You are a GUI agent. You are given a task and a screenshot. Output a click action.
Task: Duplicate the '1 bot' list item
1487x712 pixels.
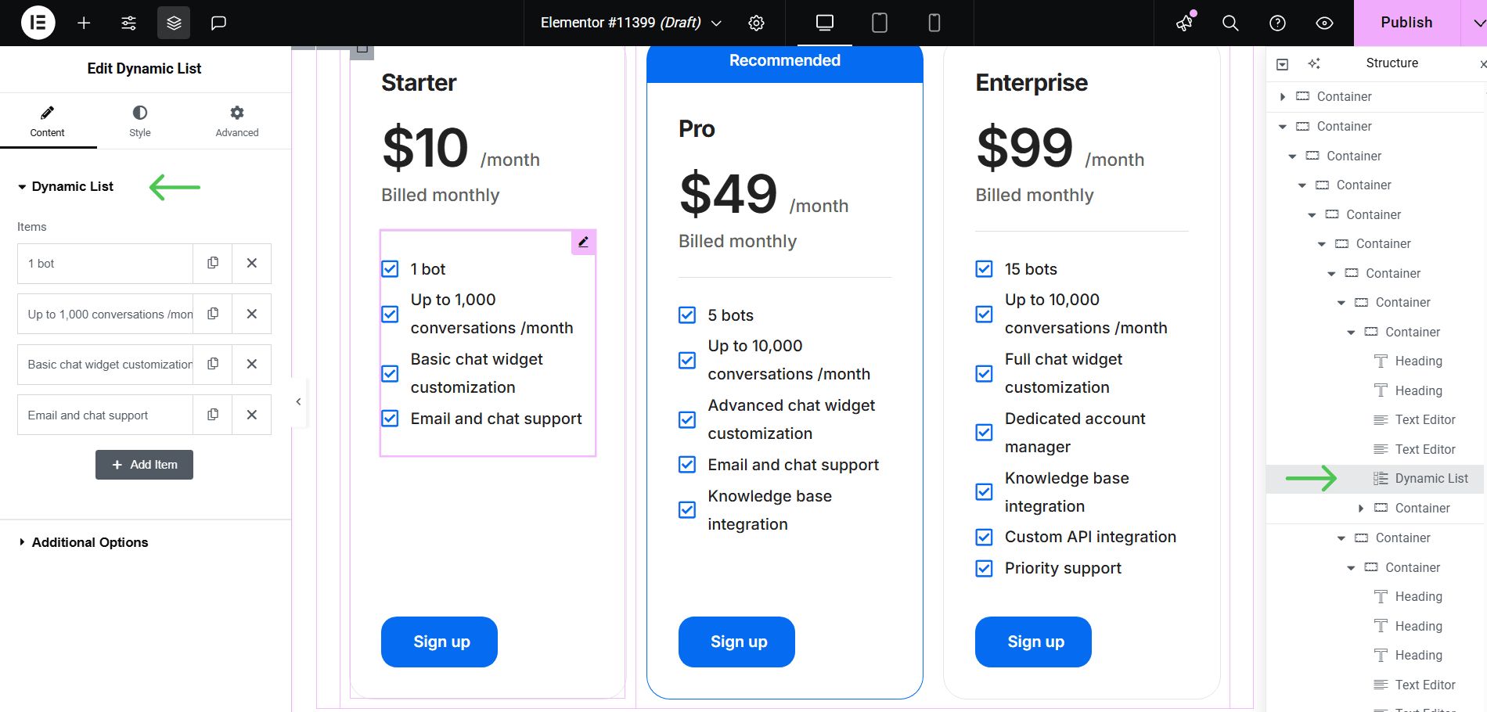click(213, 263)
